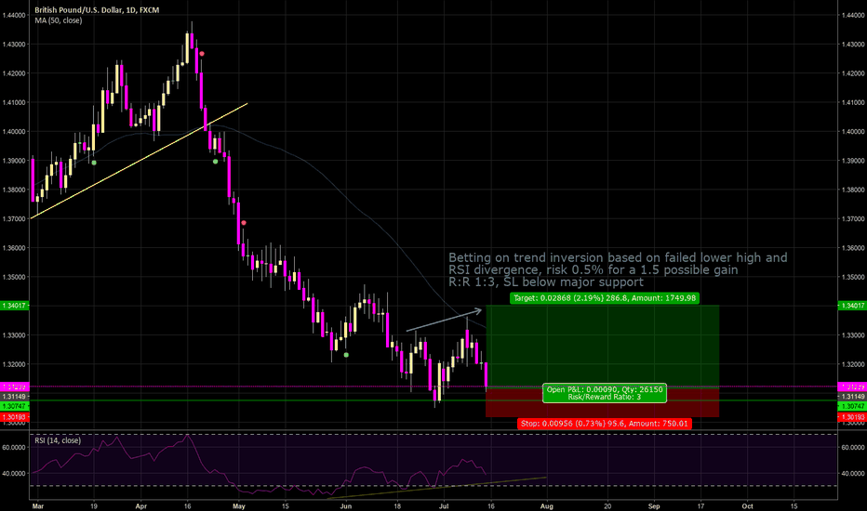Click the 1.44000 label on right price axis
Viewport: 867px width, 511px height.
[852, 16]
